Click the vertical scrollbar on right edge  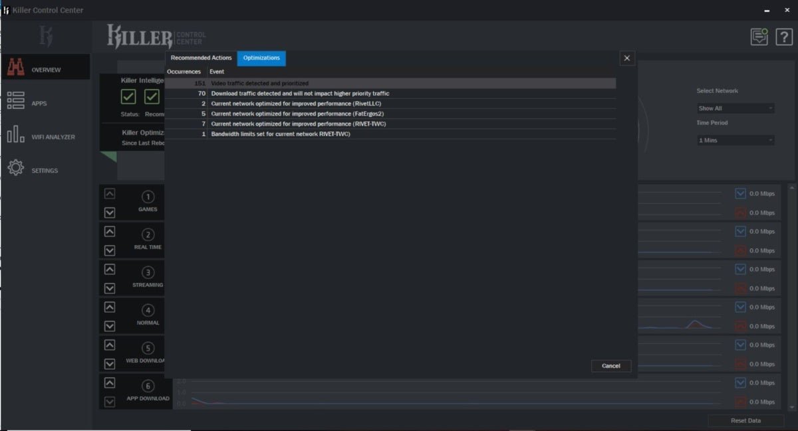coord(791,296)
